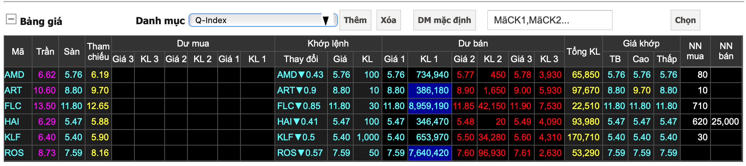Click the Trần column header
Image resolution: width=746 pixels, height=166 pixels.
click(x=45, y=51)
